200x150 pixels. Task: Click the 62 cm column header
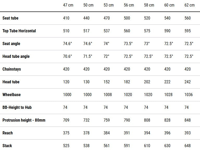(189, 5)
